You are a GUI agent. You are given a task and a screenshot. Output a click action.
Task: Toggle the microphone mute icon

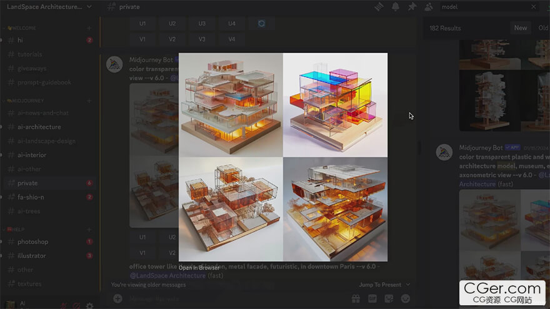click(x=64, y=305)
